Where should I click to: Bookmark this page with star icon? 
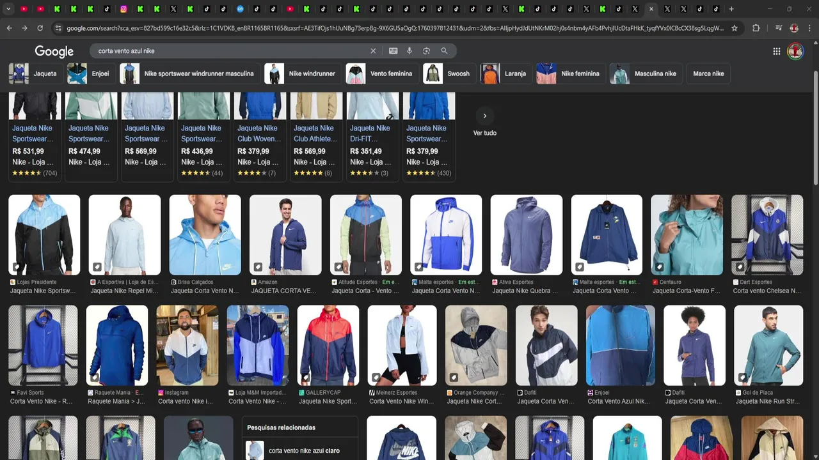[x=735, y=28]
